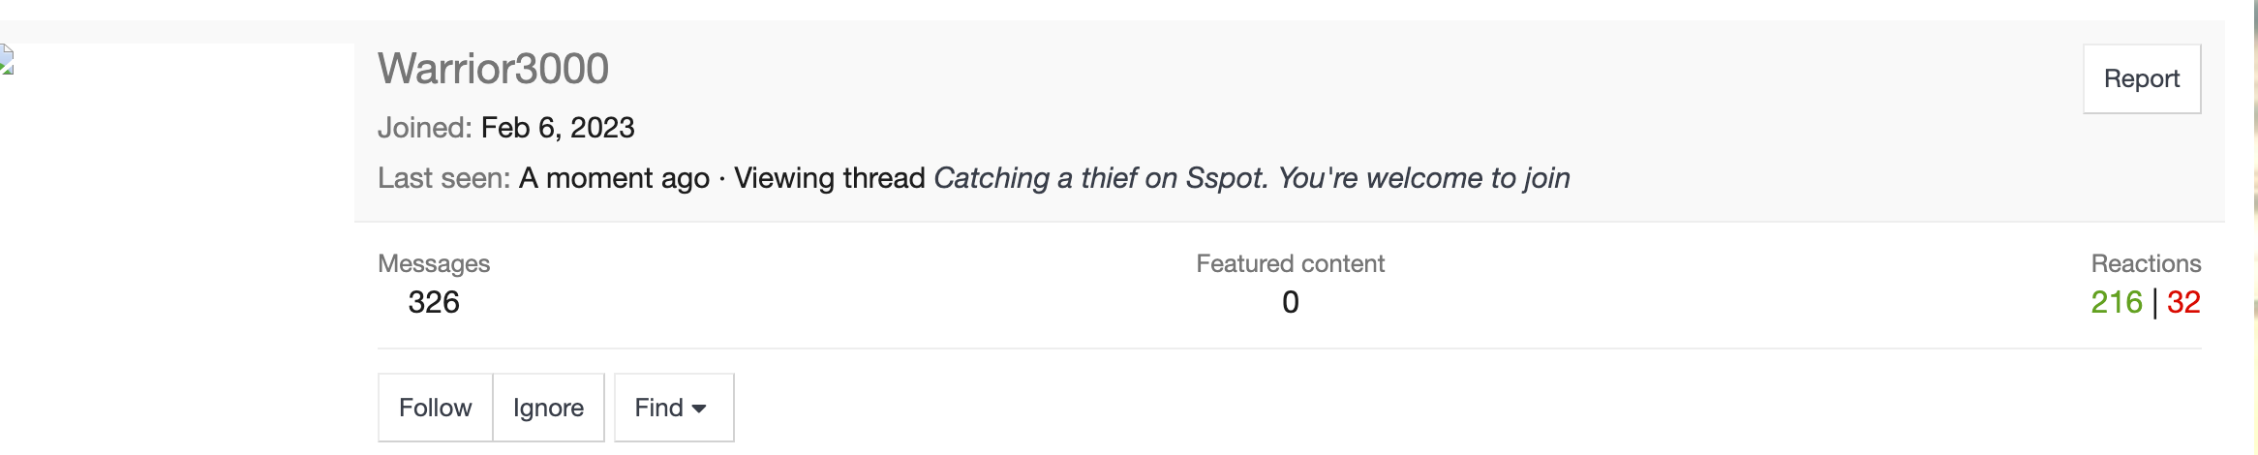Click the Messages label

click(x=434, y=263)
